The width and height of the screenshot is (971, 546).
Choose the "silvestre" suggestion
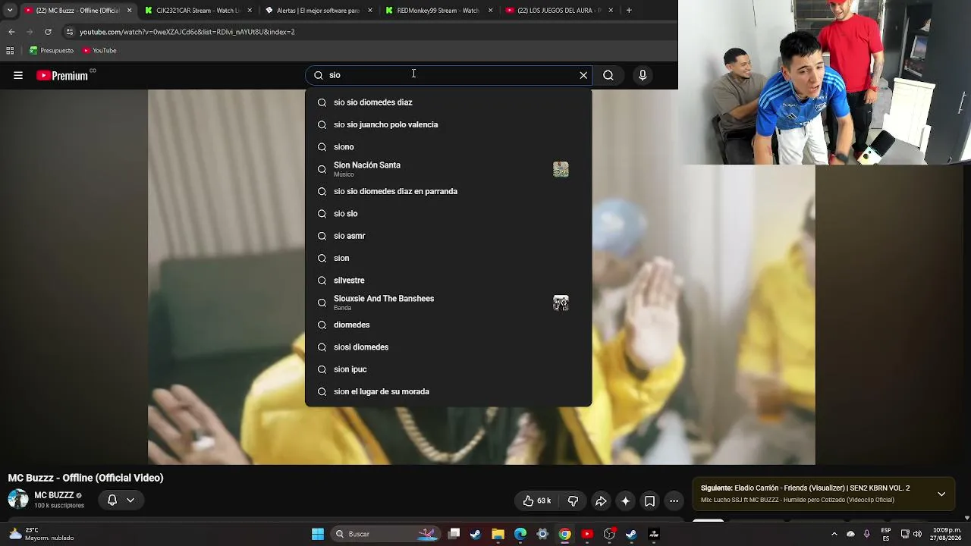click(448, 281)
